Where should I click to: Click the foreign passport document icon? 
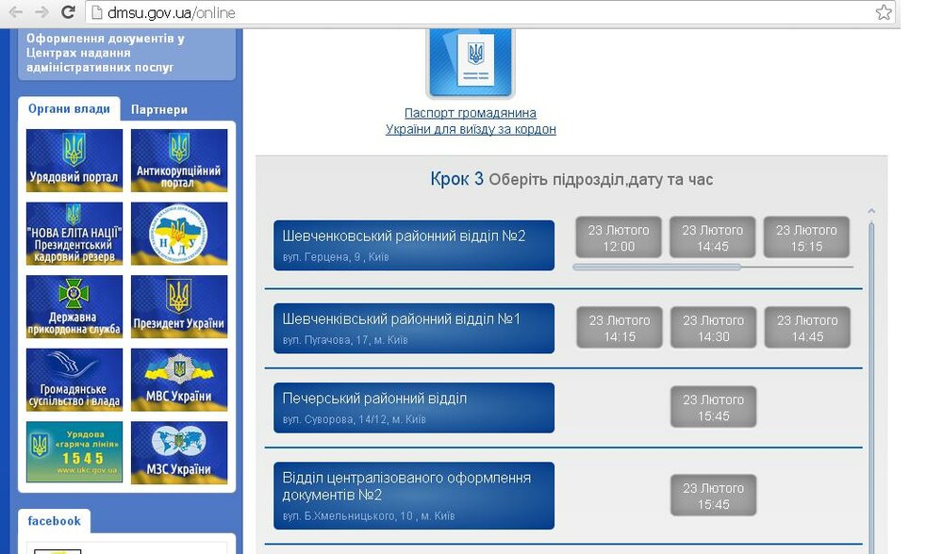[471, 62]
